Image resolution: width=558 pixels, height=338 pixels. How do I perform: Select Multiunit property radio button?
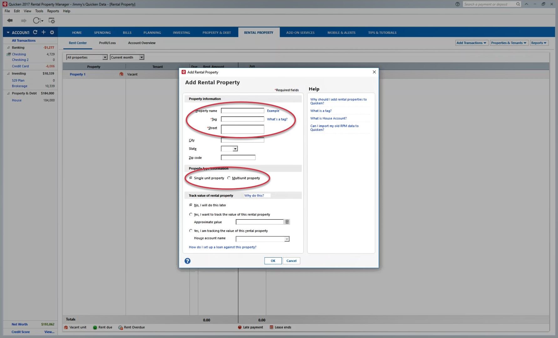(x=229, y=178)
